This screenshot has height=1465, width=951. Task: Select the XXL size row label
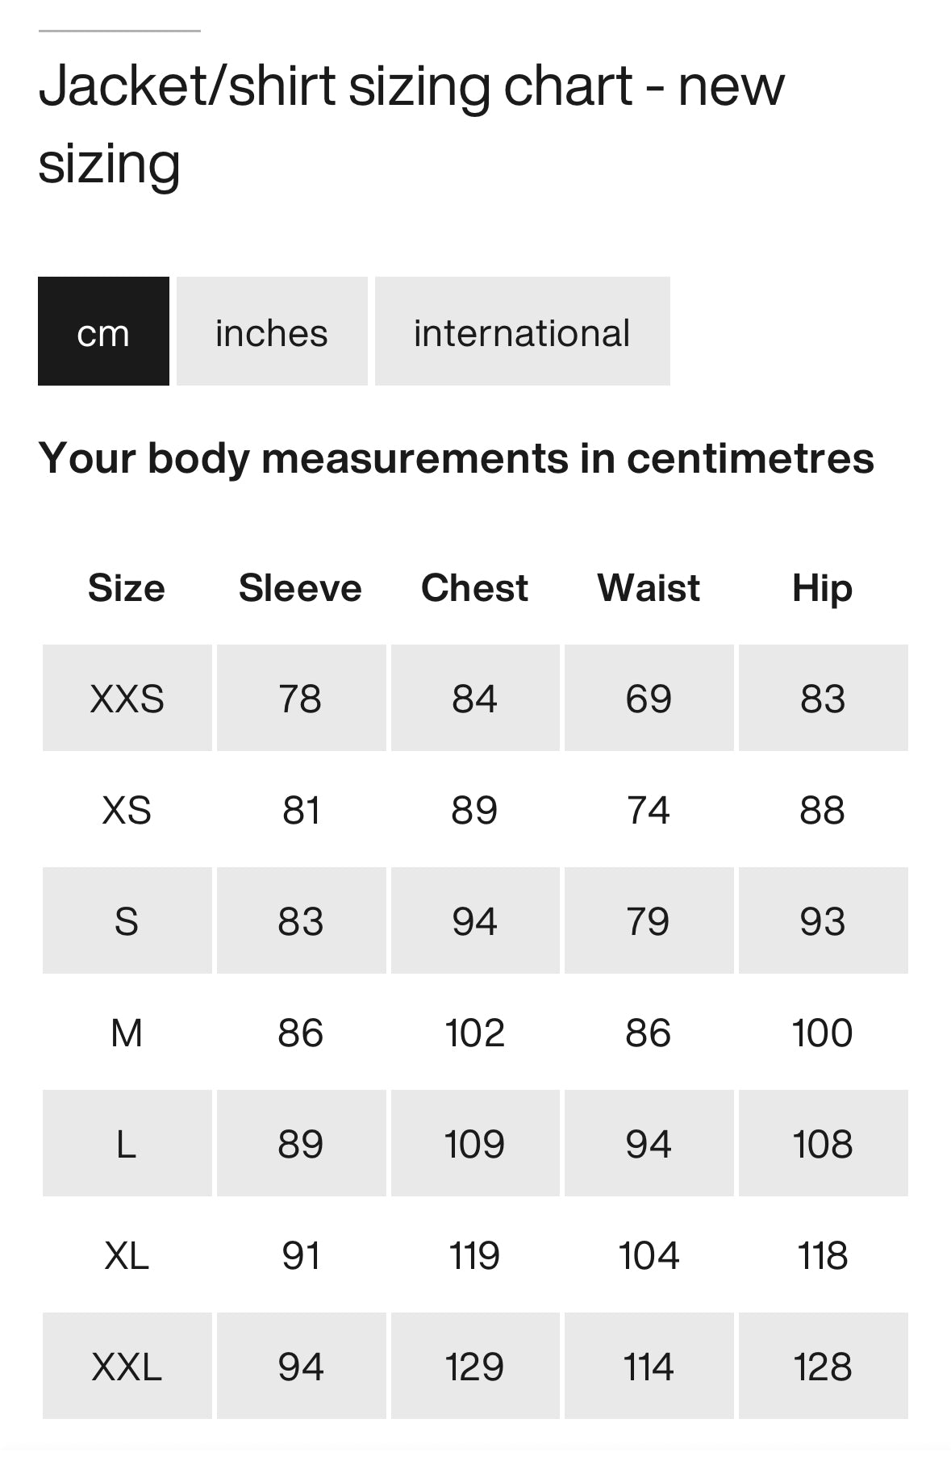click(x=127, y=1367)
